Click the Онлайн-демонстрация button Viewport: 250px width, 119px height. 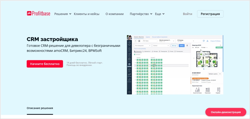pyautogui.click(x=226, y=112)
